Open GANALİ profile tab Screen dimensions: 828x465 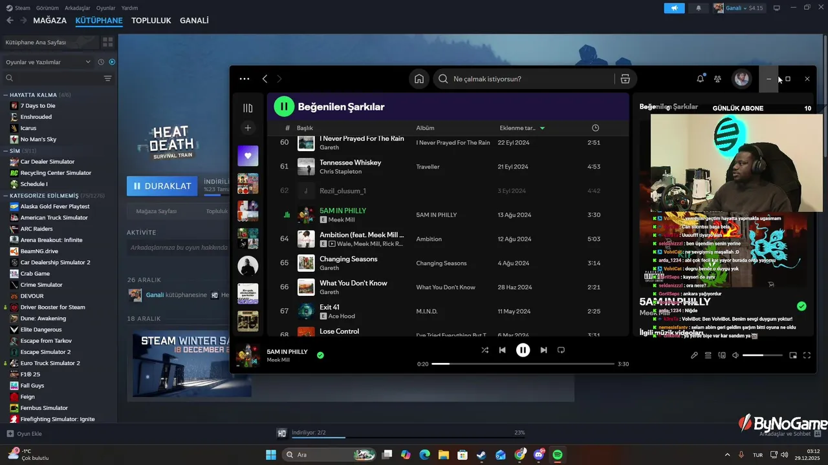point(194,21)
